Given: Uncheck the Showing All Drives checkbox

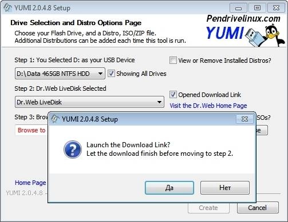Looking at the screenshot, I should 111,74.
